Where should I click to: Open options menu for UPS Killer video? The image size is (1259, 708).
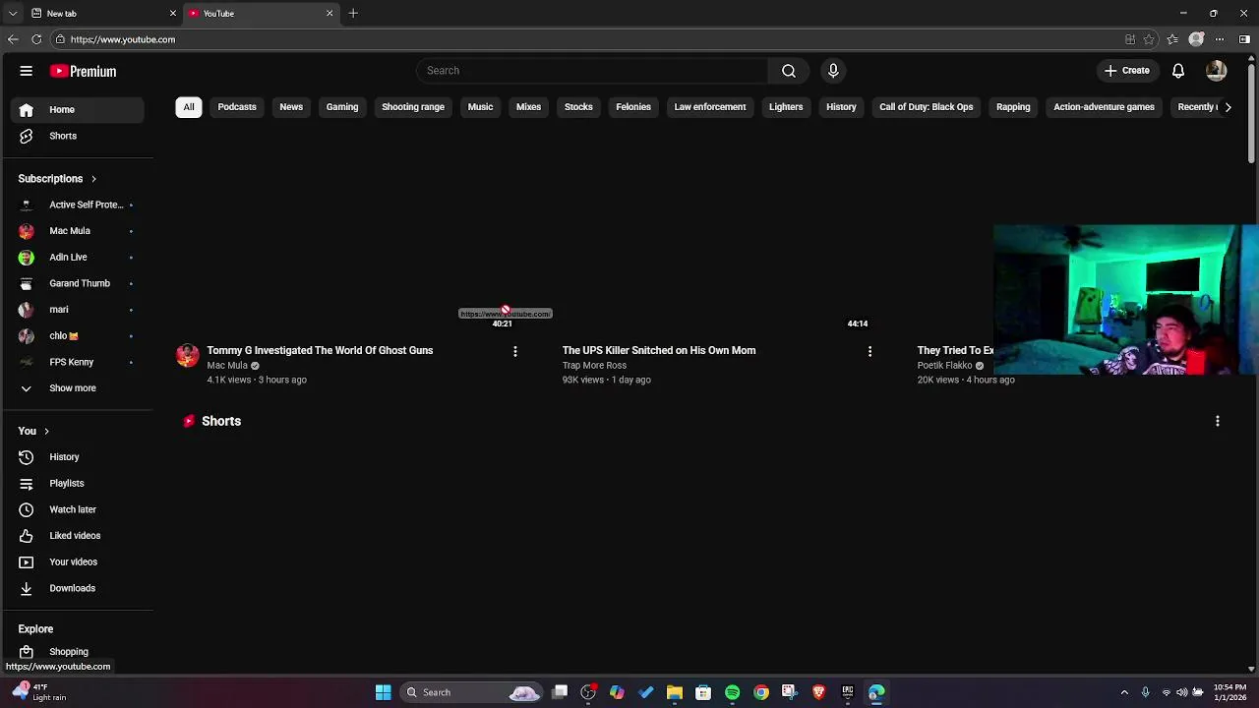pos(869,351)
